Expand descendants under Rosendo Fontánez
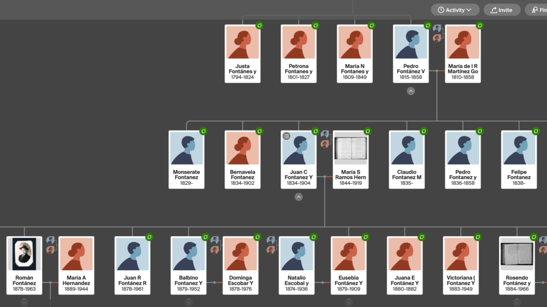Image resolution: width=547 pixels, height=307 pixels. tap(517, 303)
